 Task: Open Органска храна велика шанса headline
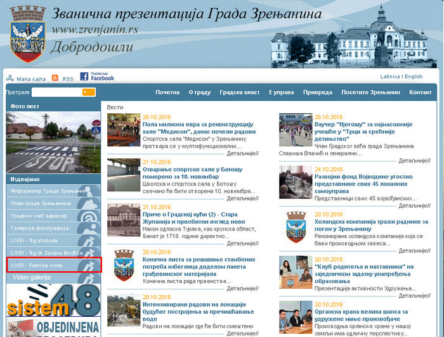361,315
